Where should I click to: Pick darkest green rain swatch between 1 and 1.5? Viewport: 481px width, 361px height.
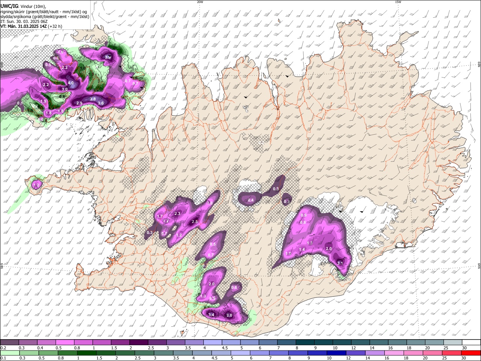[86, 353]
